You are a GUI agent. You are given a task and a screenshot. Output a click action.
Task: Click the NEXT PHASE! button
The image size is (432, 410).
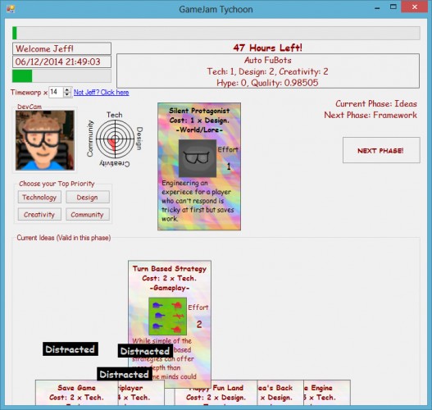tap(381, 150)
